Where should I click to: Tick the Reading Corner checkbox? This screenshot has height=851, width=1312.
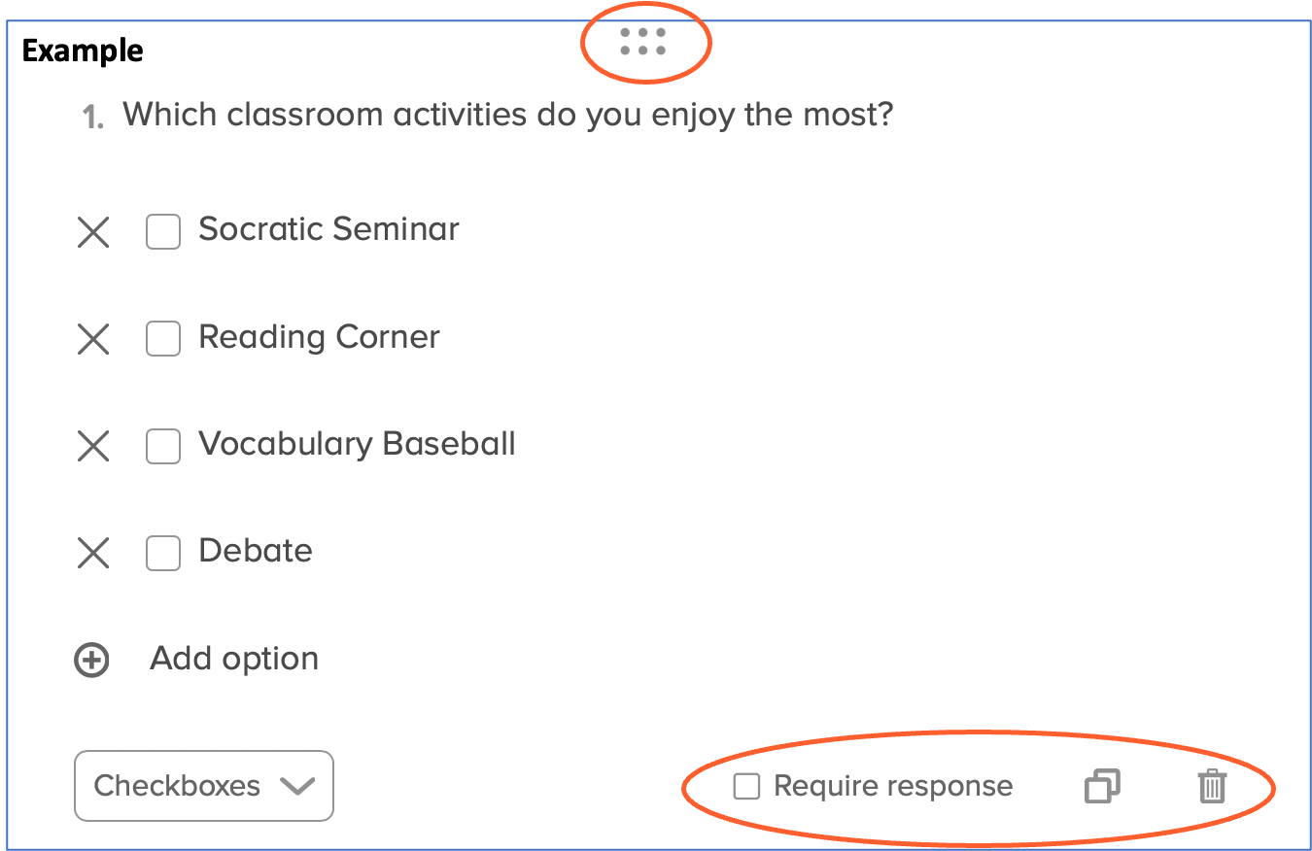(x=163, y=339)
